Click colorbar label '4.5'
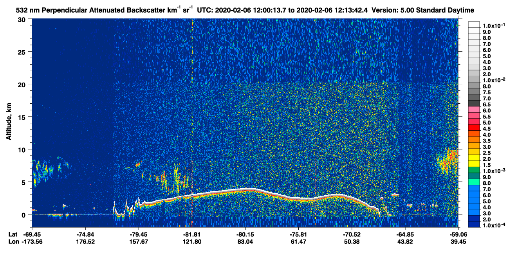The image size is (509, 261). [x=486, y=129]
